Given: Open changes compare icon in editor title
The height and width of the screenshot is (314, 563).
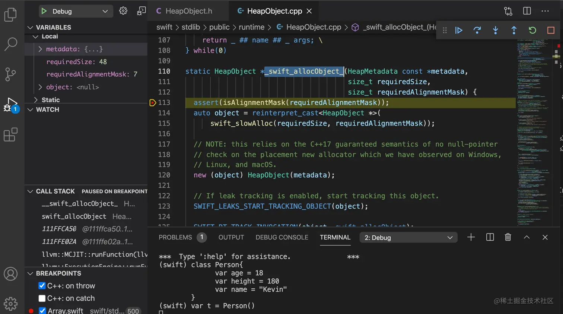Looking at the screenshot, I should click(x=508, y=11).
